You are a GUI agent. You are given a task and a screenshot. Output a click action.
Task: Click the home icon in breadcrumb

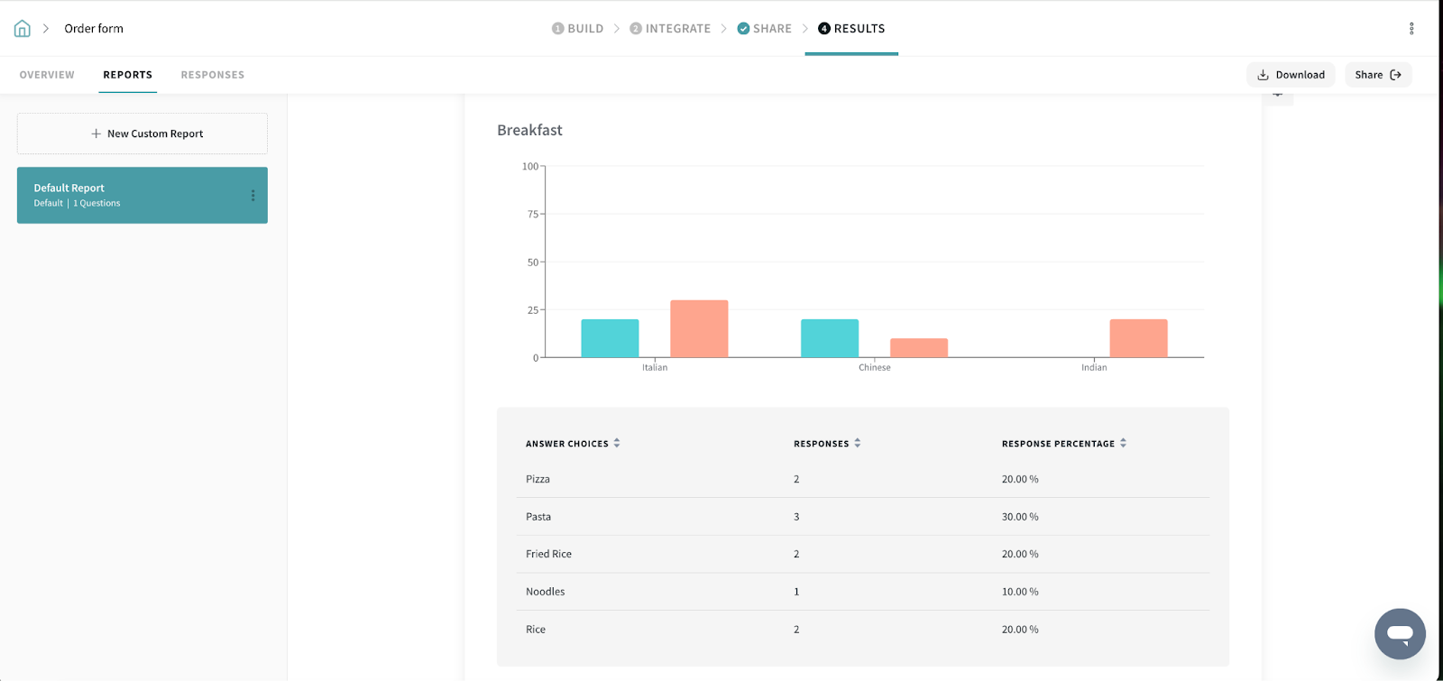pyautogui.click(x=23, y=29)
